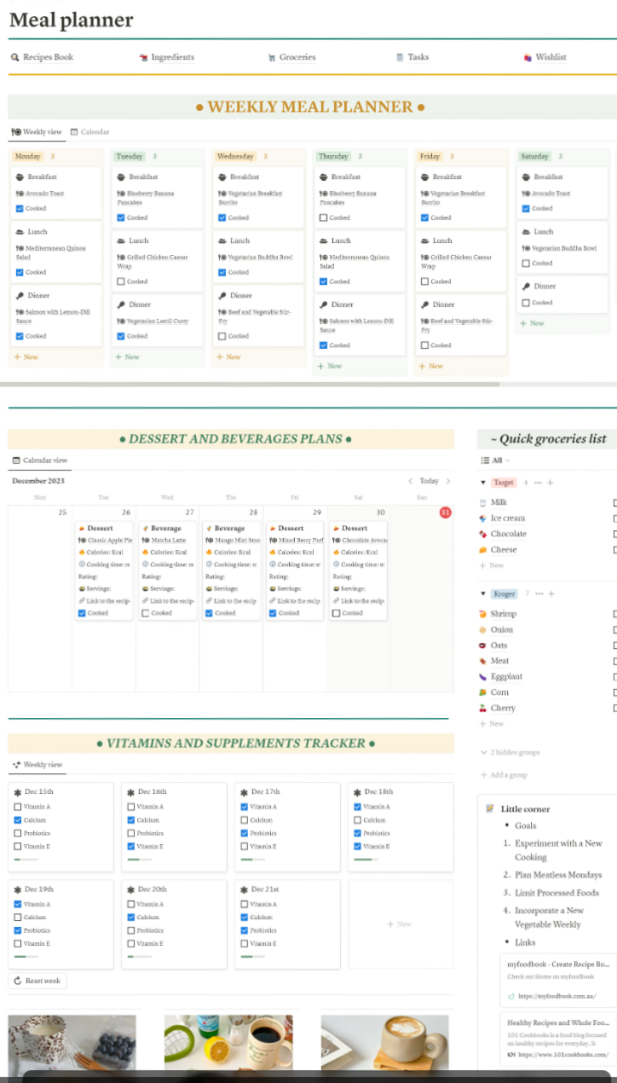Switch to Calendar tab in weekly planner

[90, 132]
